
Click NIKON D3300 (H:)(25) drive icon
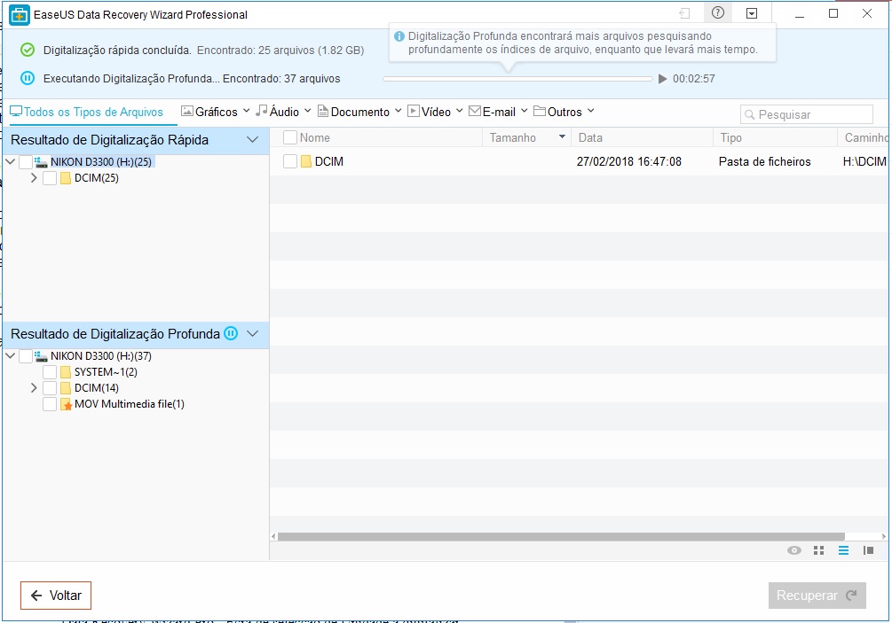41,162
